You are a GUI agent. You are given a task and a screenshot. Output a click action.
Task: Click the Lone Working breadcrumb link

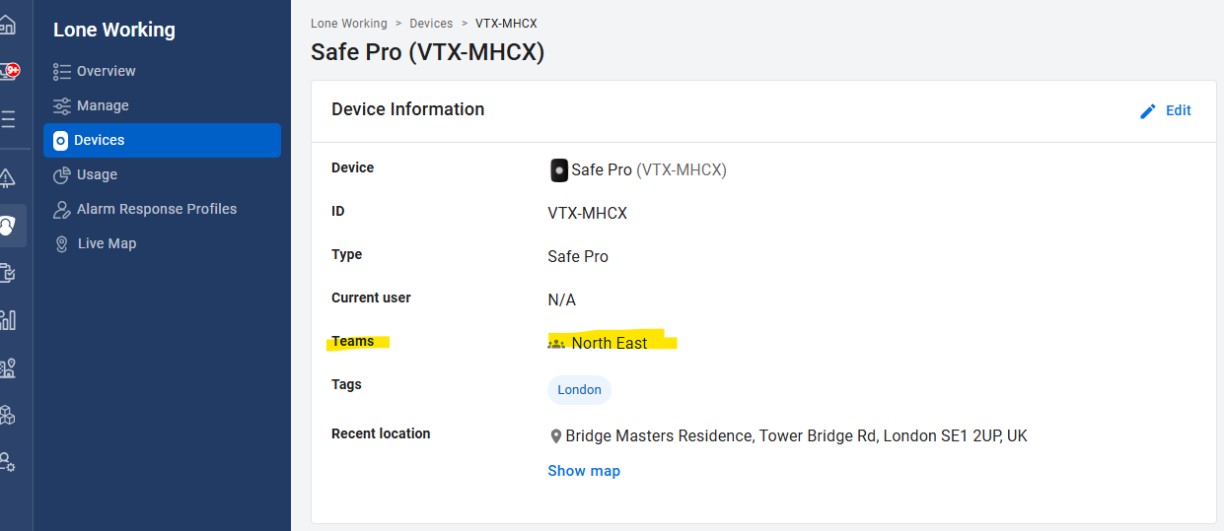click(349, 23)
